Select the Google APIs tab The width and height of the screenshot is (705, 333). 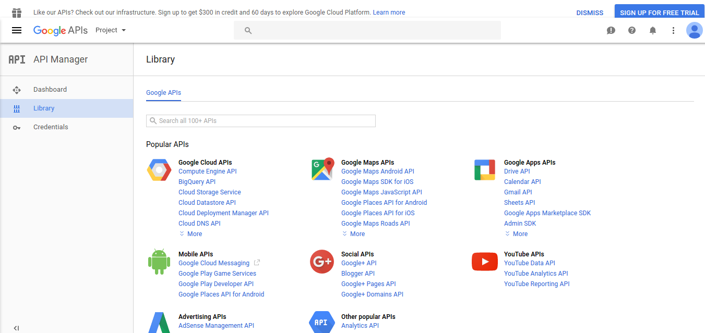pyautogui.click(x=163, y=93)
